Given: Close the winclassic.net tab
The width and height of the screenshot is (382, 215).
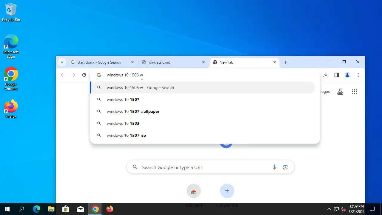Looking at the screenshot, I should coord(204,62).
